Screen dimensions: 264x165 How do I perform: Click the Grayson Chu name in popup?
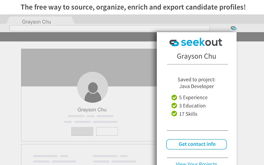tap(196, 56)
